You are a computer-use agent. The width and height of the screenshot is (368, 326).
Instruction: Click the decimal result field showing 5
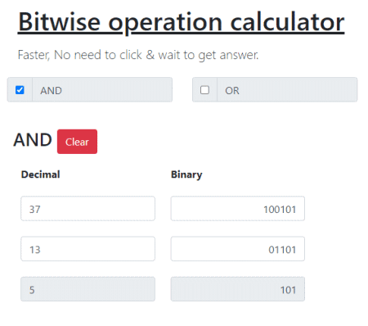88,289
